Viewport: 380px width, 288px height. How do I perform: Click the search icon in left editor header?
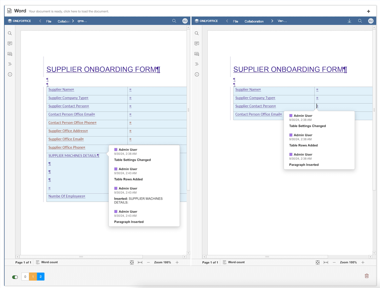(174, 21)
